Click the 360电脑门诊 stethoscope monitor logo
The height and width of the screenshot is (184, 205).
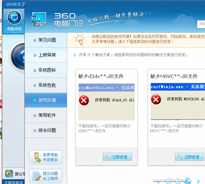click(x=39, y=19)
